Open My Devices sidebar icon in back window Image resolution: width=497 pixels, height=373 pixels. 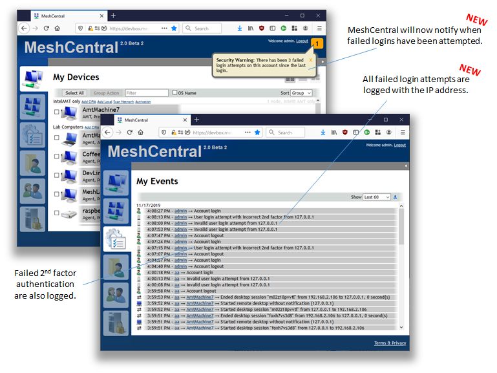click(34, 79)
